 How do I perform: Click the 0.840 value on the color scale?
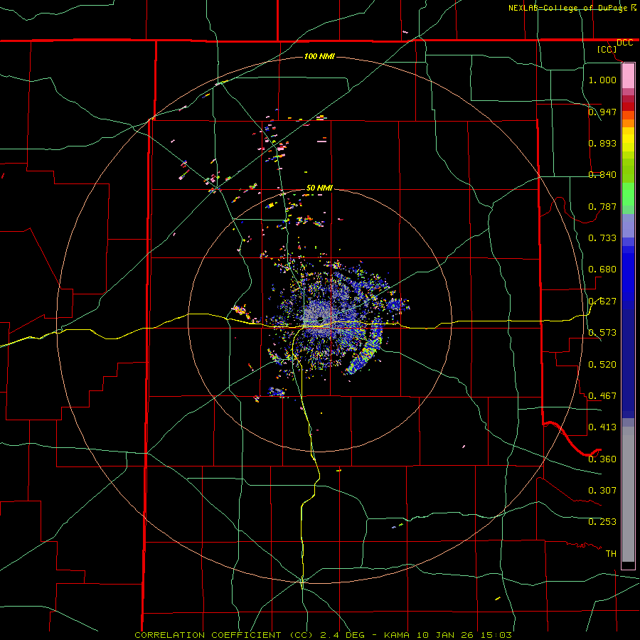click(x=602, y=174)
